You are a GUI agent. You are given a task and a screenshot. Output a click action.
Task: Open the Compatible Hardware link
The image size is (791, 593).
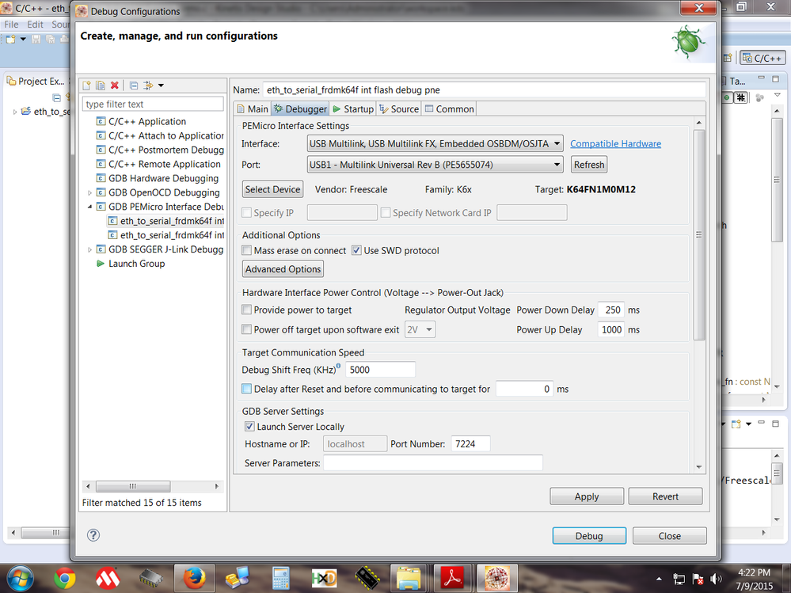coord(615,144)
